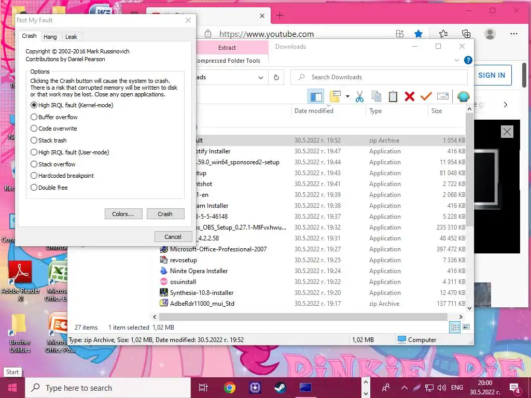Click the Copy icon in Explorer toolbar
This screenshot has width=531, height=398.
click(x=376, y=96)
